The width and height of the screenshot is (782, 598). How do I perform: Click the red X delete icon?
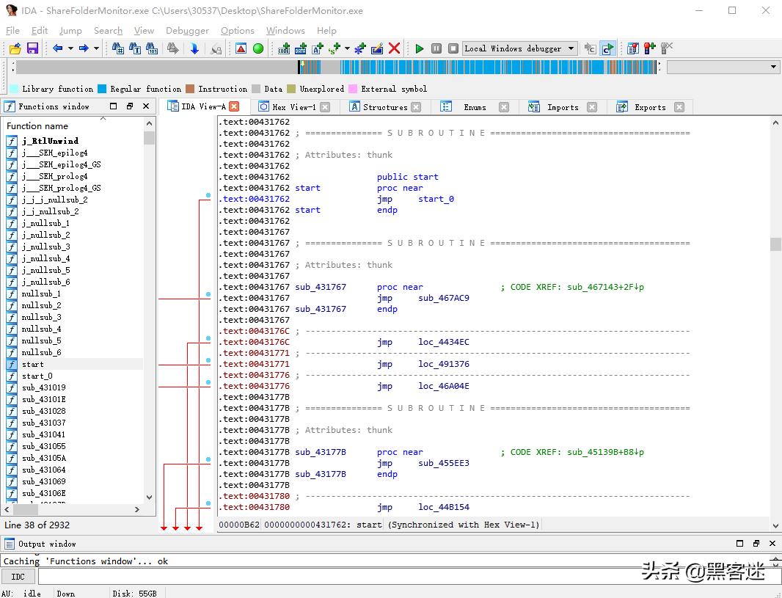tap(395, 48)
